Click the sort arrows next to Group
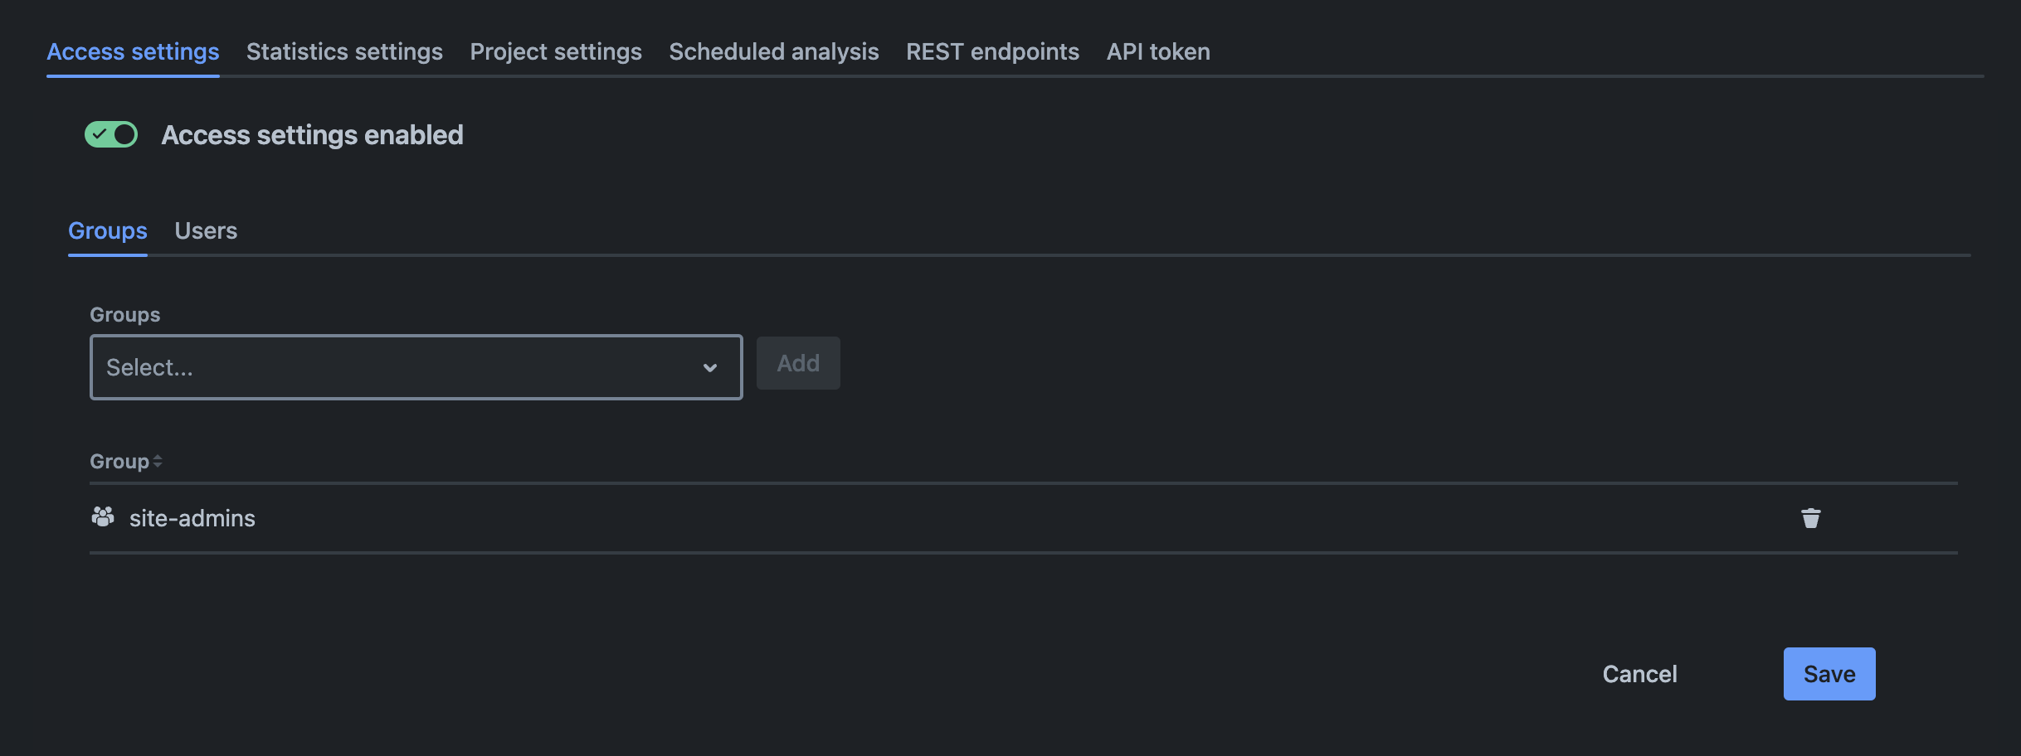 [x=158, y=462]
